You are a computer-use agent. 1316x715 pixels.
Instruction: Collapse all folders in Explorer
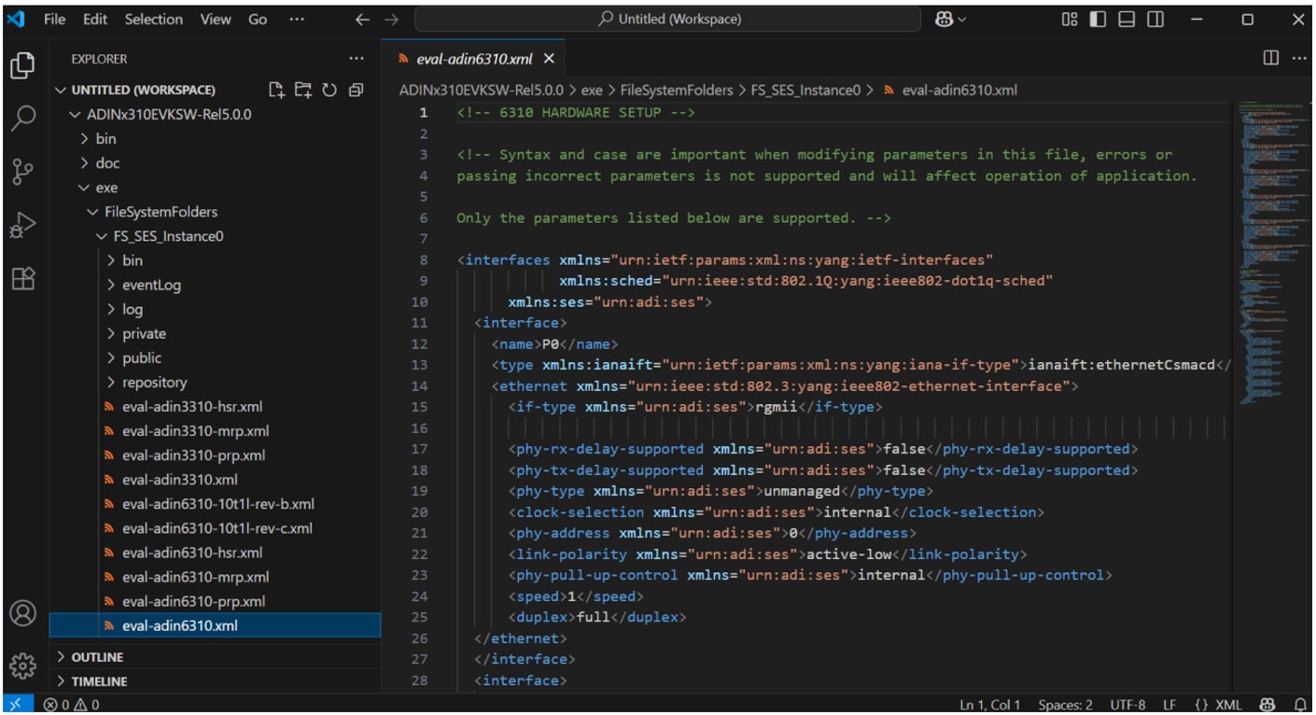(356, 90)
